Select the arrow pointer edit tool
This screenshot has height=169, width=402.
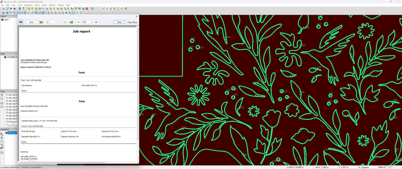49,13
